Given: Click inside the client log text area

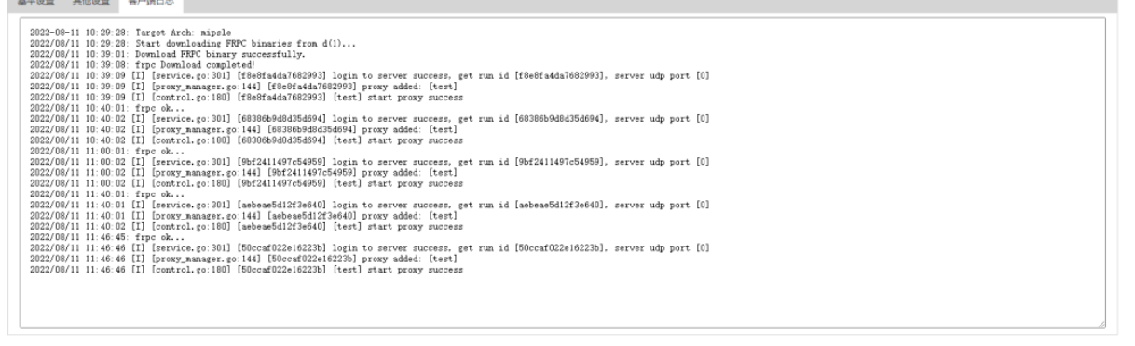Looking at the screenshot, I should coord(563,172).
